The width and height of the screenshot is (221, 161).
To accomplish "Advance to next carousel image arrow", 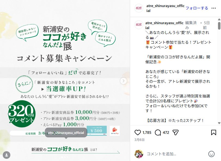I will coord(124,81).
